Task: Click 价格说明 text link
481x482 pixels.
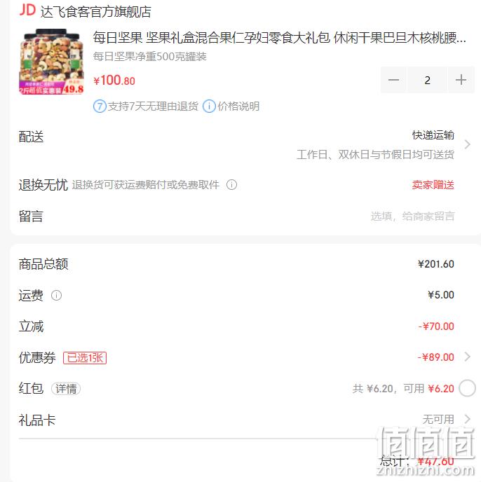Action: click(238, 106)
